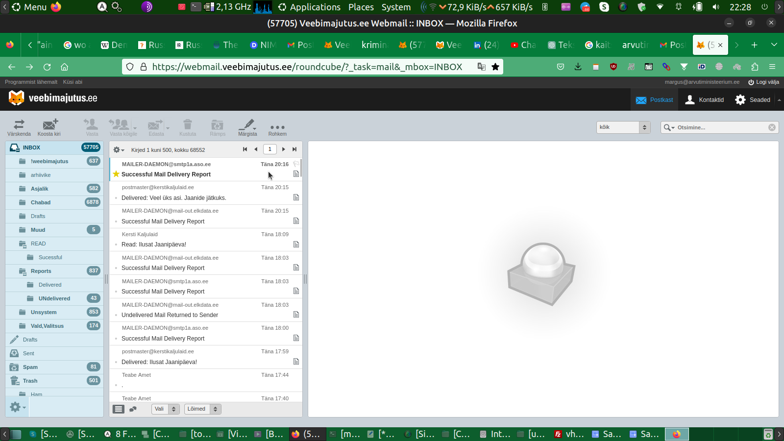Delete the message with Kustuta
Image resolution: width=784 pixels, height=441 pixels.
tap(188, 127)
